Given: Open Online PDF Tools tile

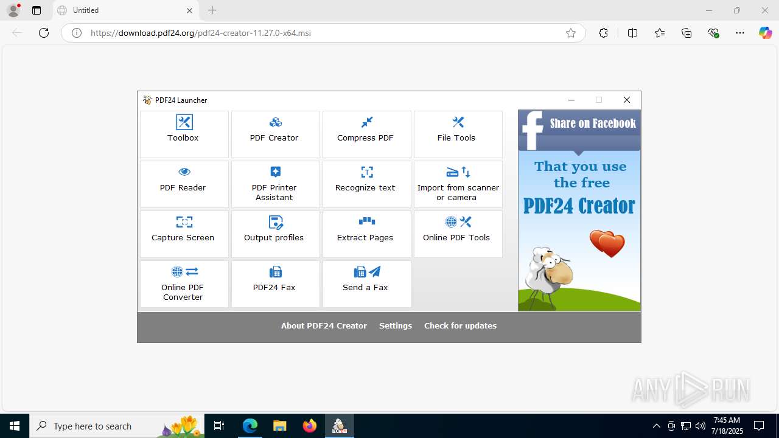Looking at the screenshot, I should point(458,234).
